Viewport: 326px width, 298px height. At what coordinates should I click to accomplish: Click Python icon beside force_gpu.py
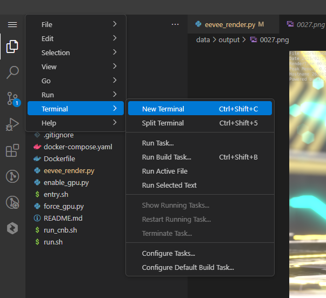point(37,206)
